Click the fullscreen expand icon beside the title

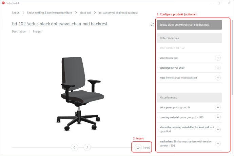pos(152,24)
